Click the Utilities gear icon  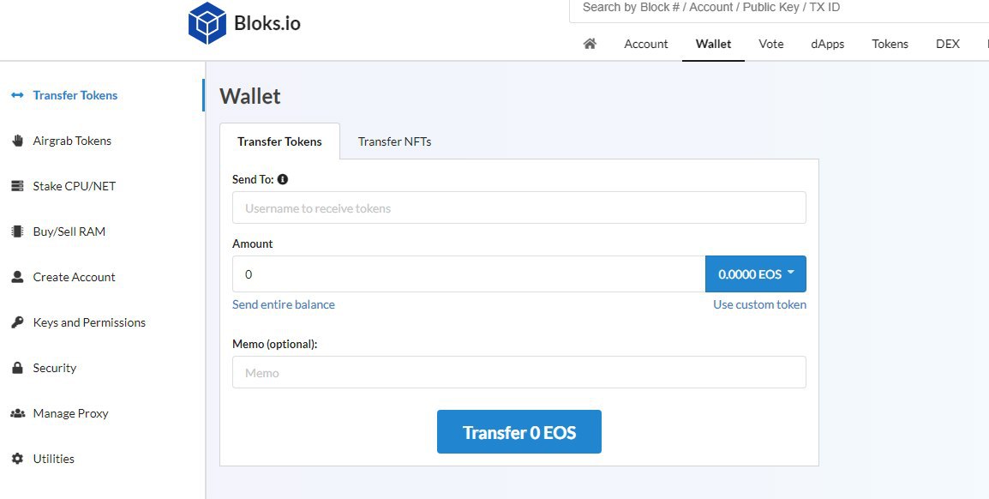tap(18, 459)
